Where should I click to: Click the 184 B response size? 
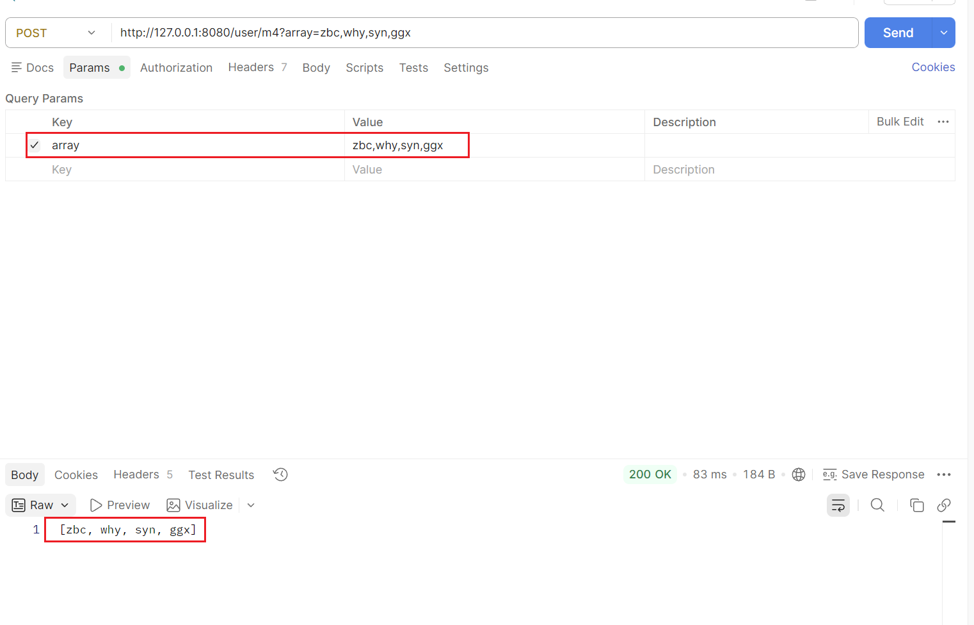pos(759,475)
